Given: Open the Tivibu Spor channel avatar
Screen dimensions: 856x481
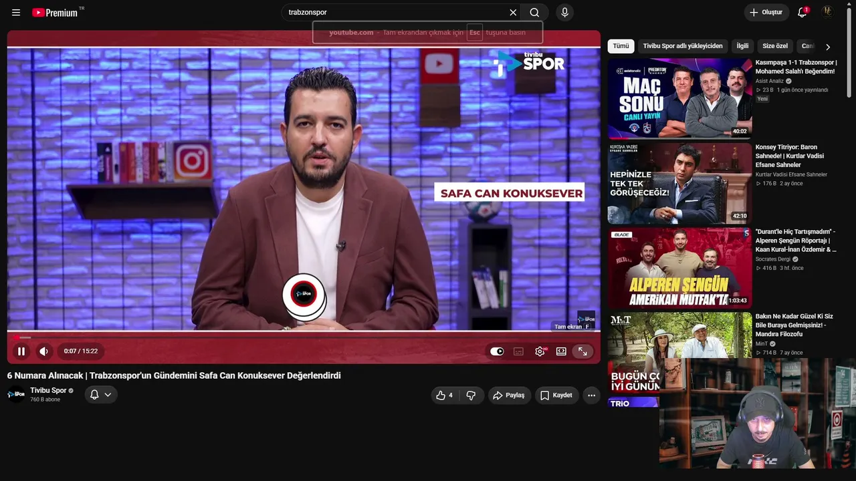Looking at the screenshot, I should coord(16,394).
